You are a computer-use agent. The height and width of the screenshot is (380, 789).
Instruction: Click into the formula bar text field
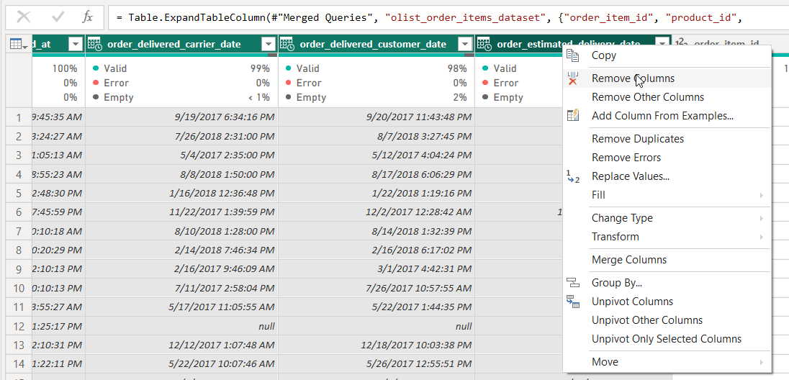pos(448,17)
